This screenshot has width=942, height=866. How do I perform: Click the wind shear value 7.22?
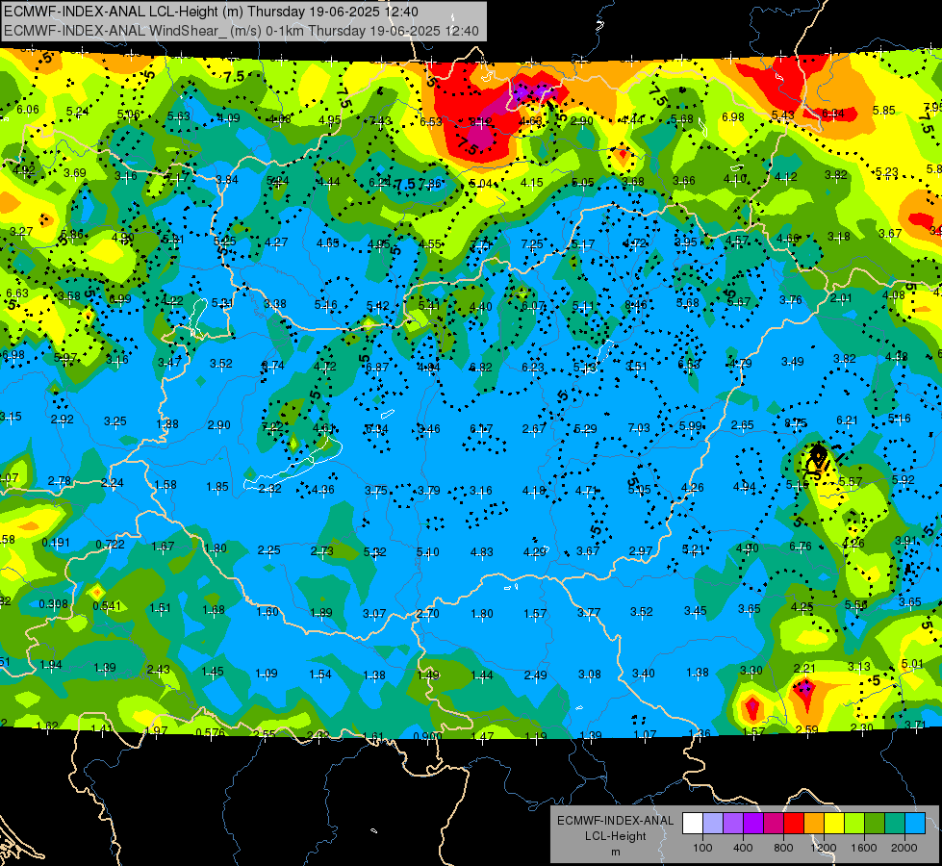coord(272,427)
